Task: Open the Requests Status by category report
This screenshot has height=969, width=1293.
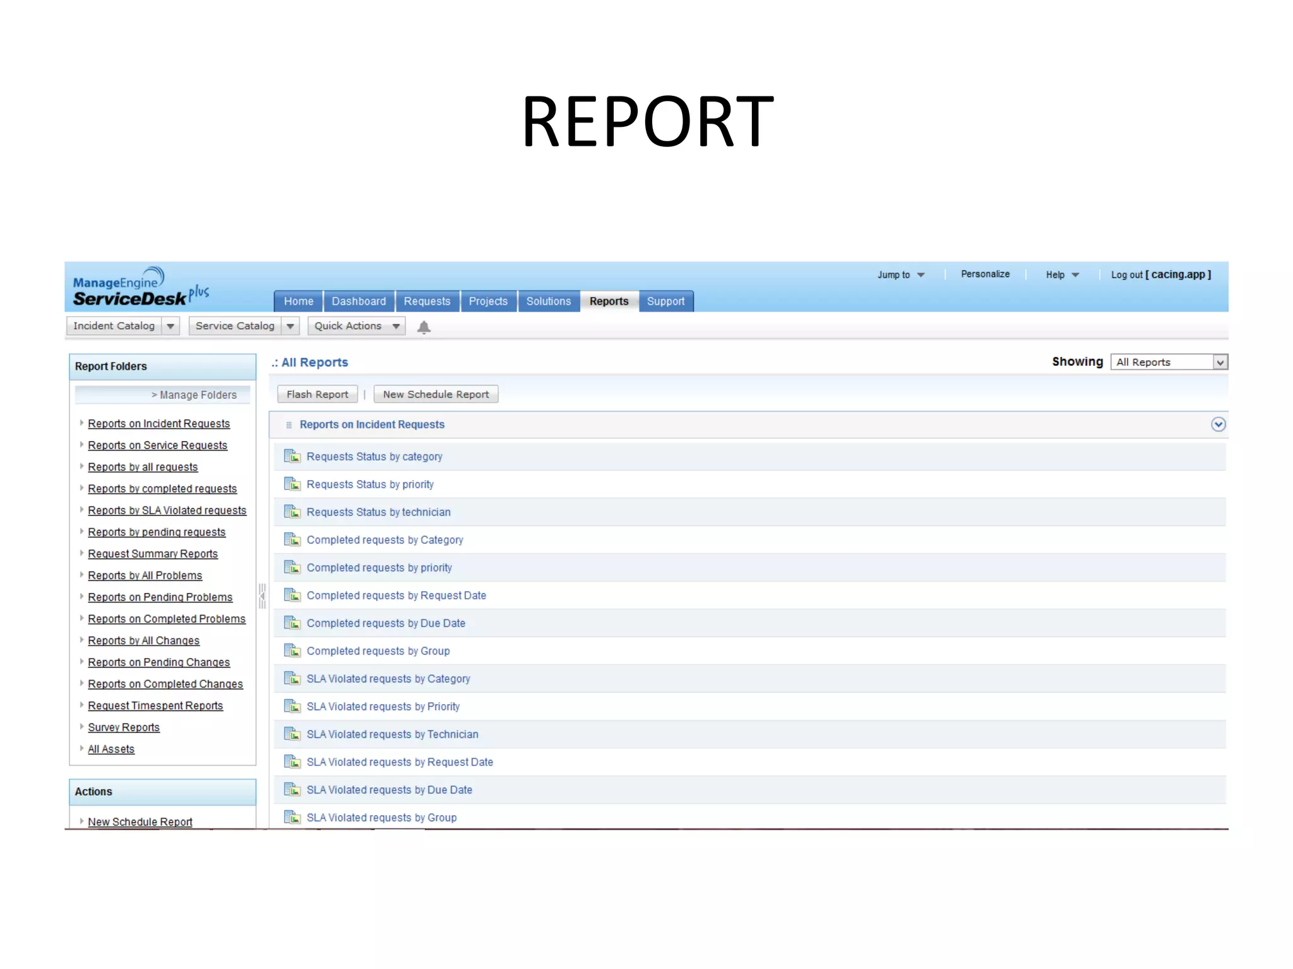Action: click(x=374, y=456)
